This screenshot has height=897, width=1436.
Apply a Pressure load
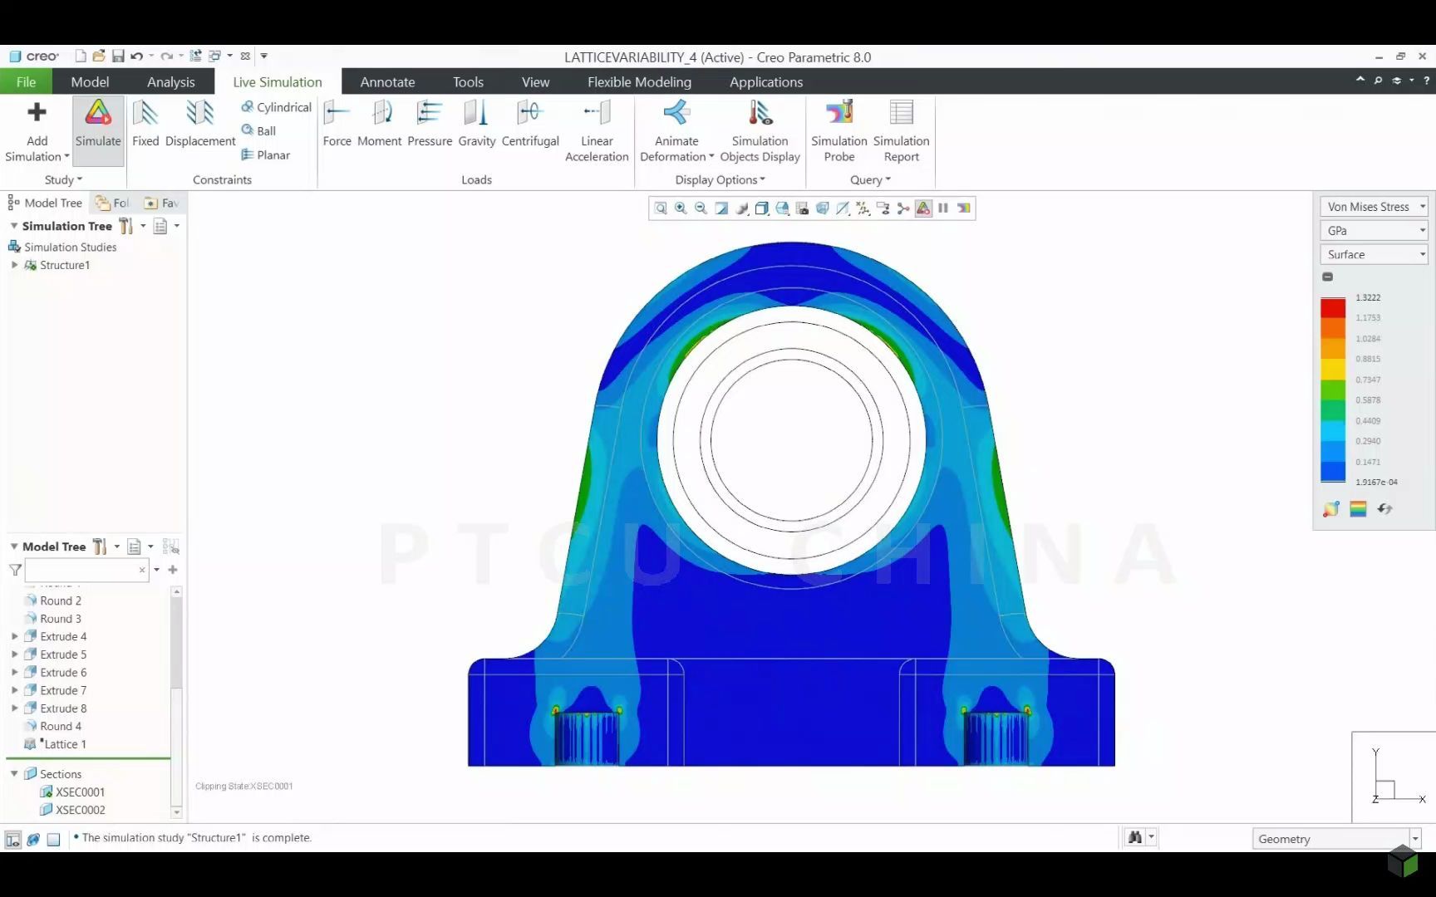point(430,125)
